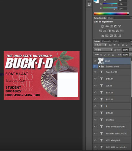Click the Opacity 100% field
The image size is (132, 151).
(x=126, y=50)
